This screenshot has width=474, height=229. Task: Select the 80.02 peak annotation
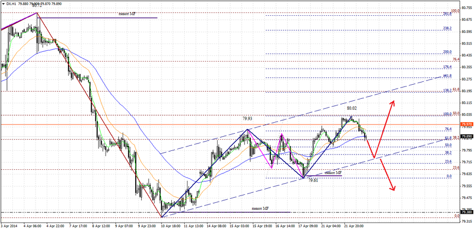coord(352,107)
